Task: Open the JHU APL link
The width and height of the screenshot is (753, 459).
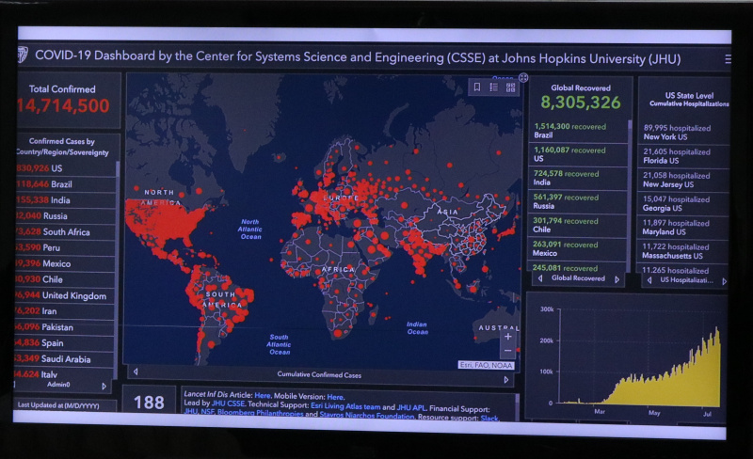Action: [x=411, y=407]
